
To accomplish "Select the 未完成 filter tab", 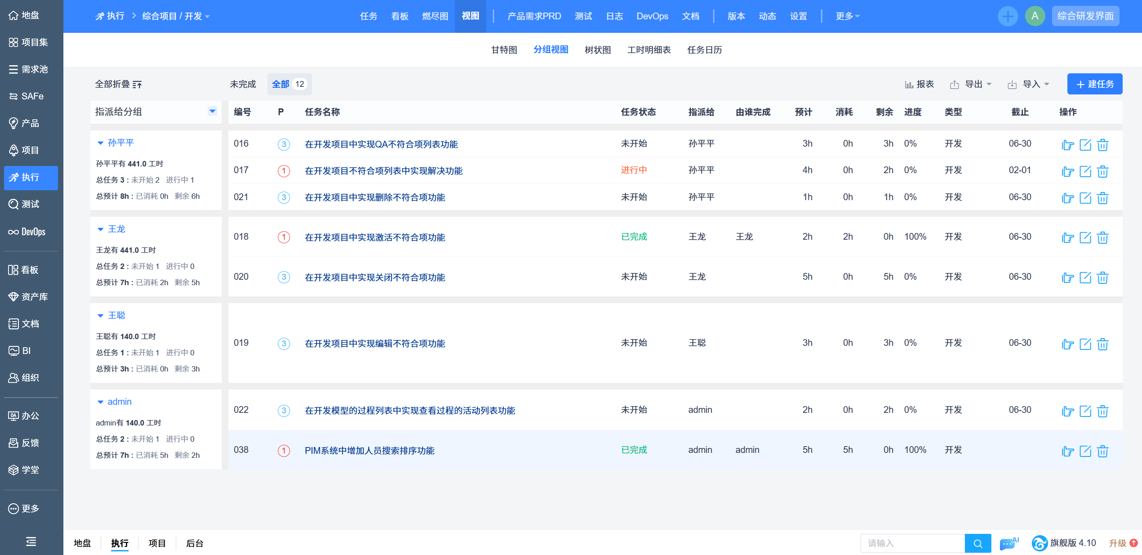I will click(x=242, y=84).
